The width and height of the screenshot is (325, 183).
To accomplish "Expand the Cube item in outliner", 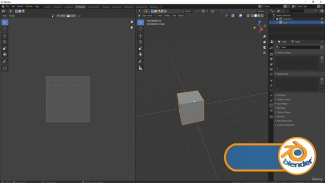I will [x=277, y=22].
